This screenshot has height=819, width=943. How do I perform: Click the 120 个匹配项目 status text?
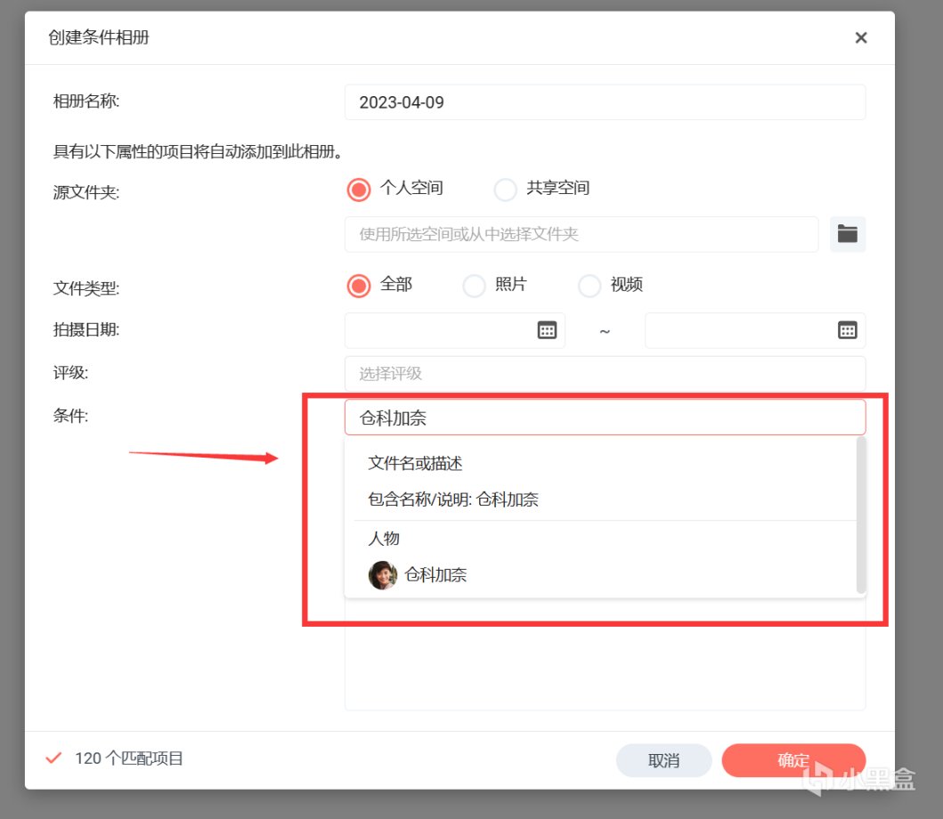(129, 758)
